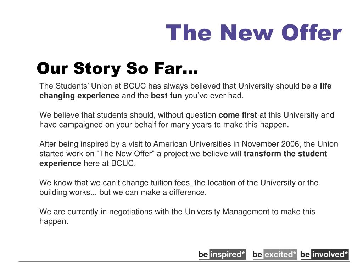The height and width of the screenshot is (272, 363).
Task: Click the words 'Students' Union at BCUC'
Action: [x=101, y=86]
